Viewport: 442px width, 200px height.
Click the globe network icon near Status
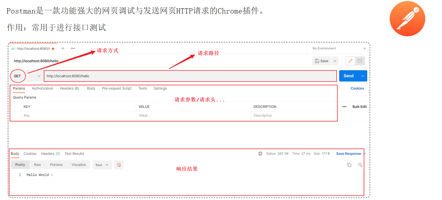260,154
